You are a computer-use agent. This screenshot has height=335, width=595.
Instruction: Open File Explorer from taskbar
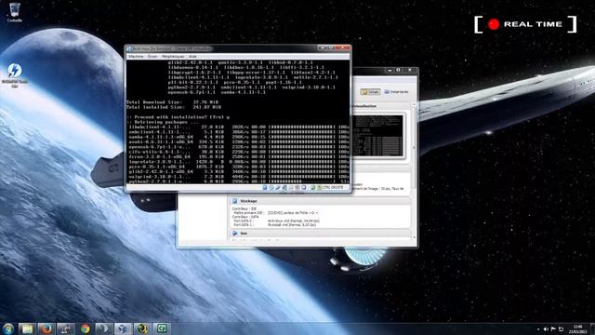coord(27,328)
